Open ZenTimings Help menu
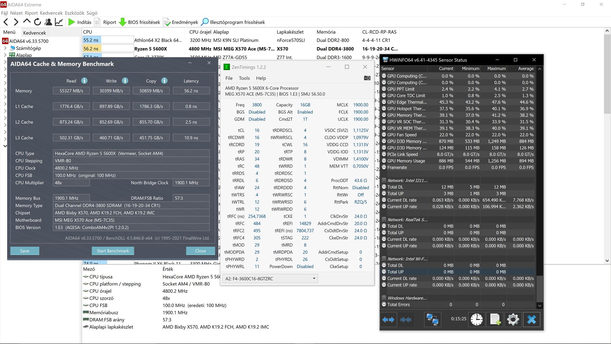 click(261, 78)
